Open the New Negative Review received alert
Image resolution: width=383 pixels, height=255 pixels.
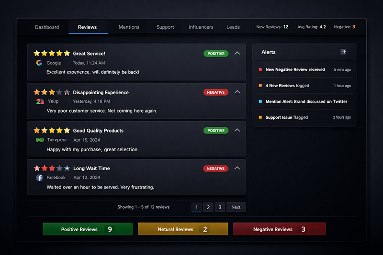pyautogui.click(x=304, y=69)
